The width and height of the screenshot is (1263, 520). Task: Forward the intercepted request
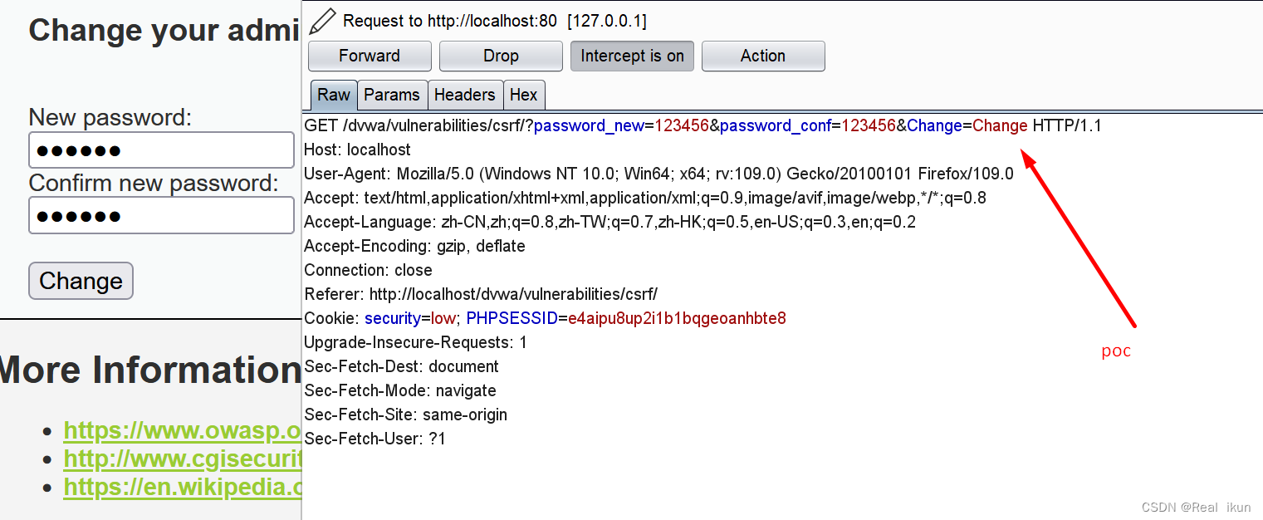point(370,56)
